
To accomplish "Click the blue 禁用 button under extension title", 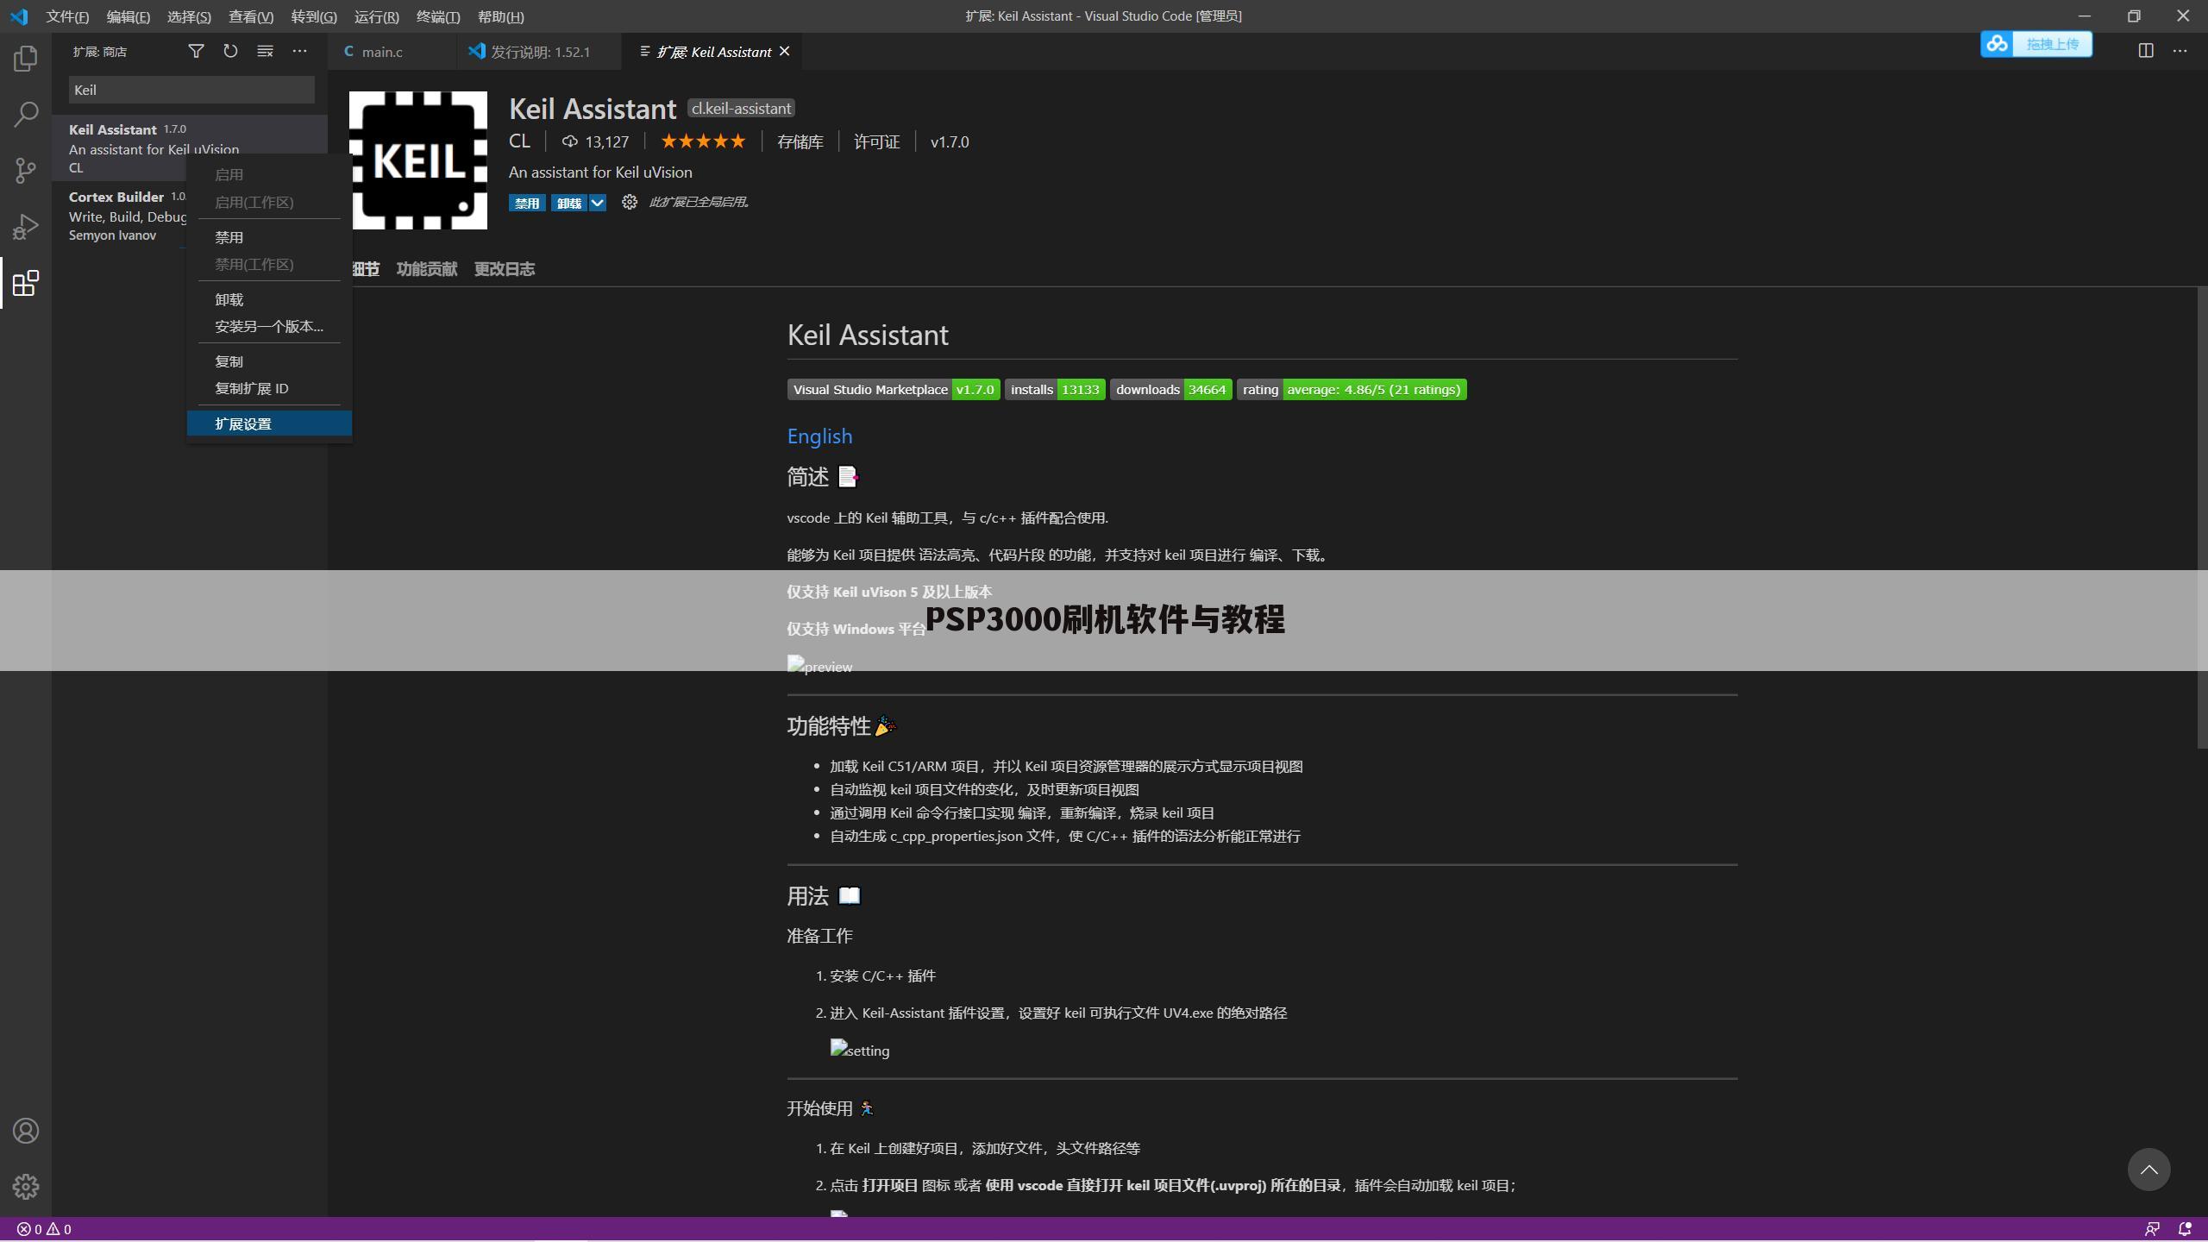I will coord(526,203).
